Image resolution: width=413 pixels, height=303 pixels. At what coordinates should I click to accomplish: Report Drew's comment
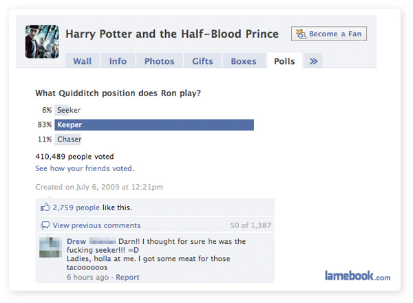pos(127,278)
